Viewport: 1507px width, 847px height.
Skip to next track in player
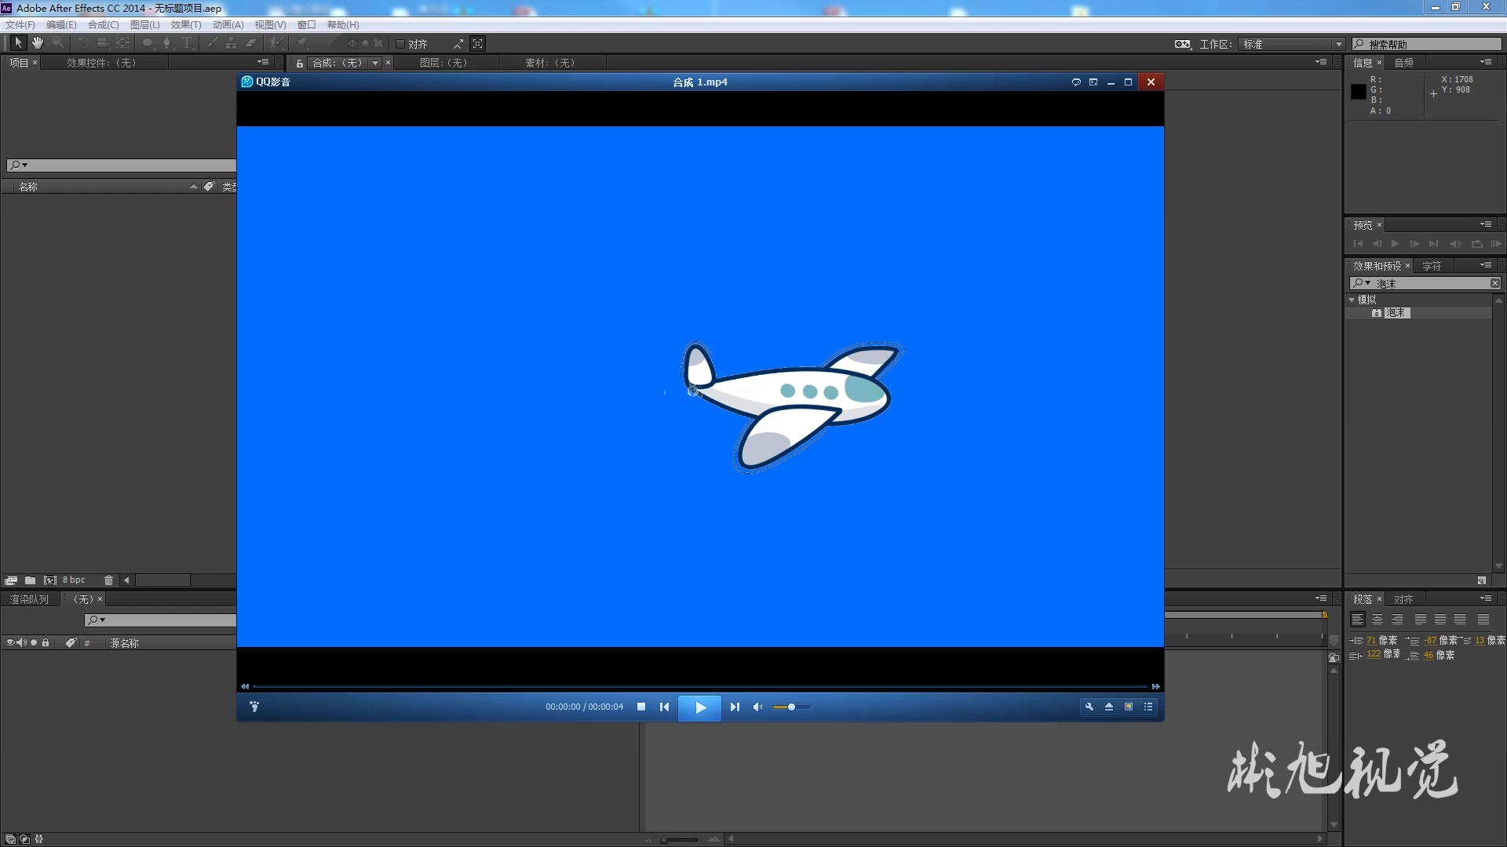(x=735, y=707)
